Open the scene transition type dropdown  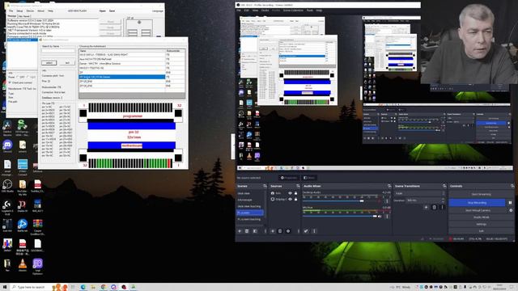tap(419, 193)
